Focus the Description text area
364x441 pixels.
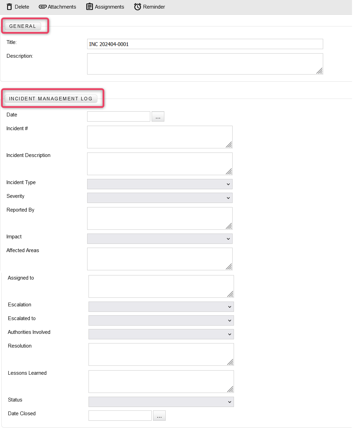205,64
